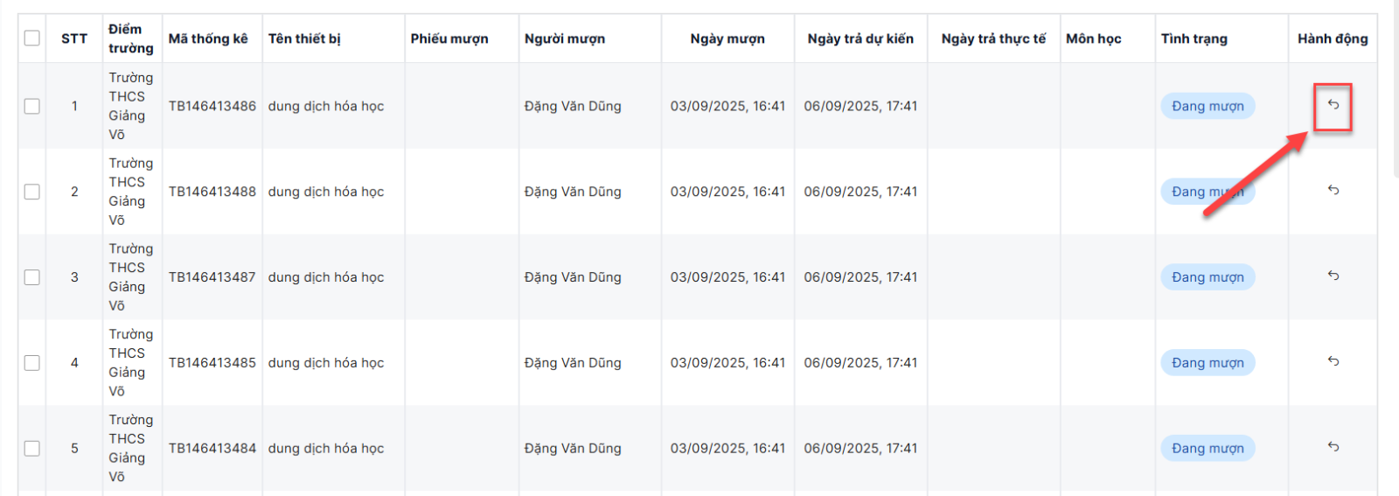Image resolution: width=1399 pixels, height=496 pixels.
Task: Tick the checkbox for row 3
Action: [x=32, y=277]
